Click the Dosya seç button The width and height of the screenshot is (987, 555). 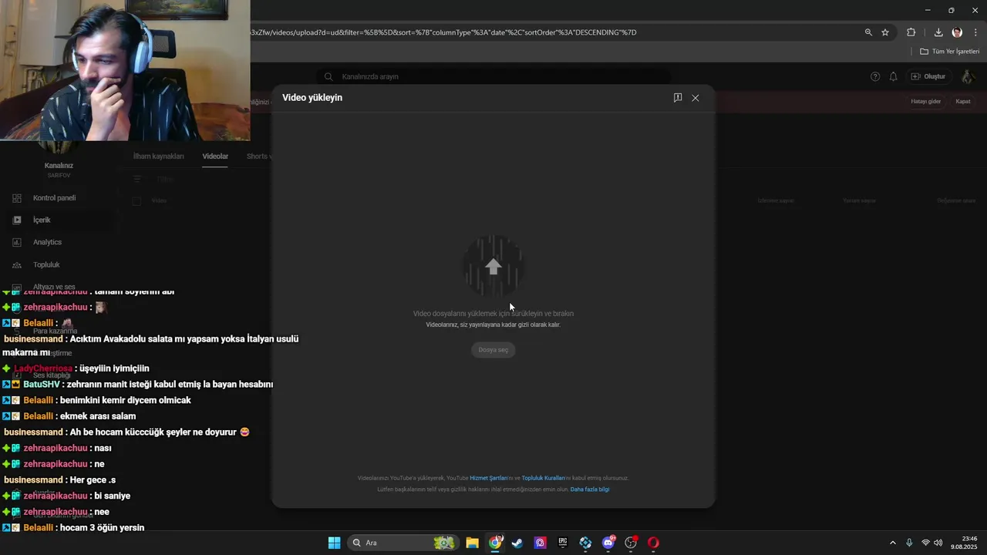coord(493,350)
